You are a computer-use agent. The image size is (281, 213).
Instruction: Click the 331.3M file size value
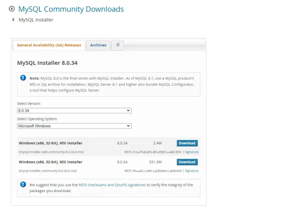click(x=155, y=162)
